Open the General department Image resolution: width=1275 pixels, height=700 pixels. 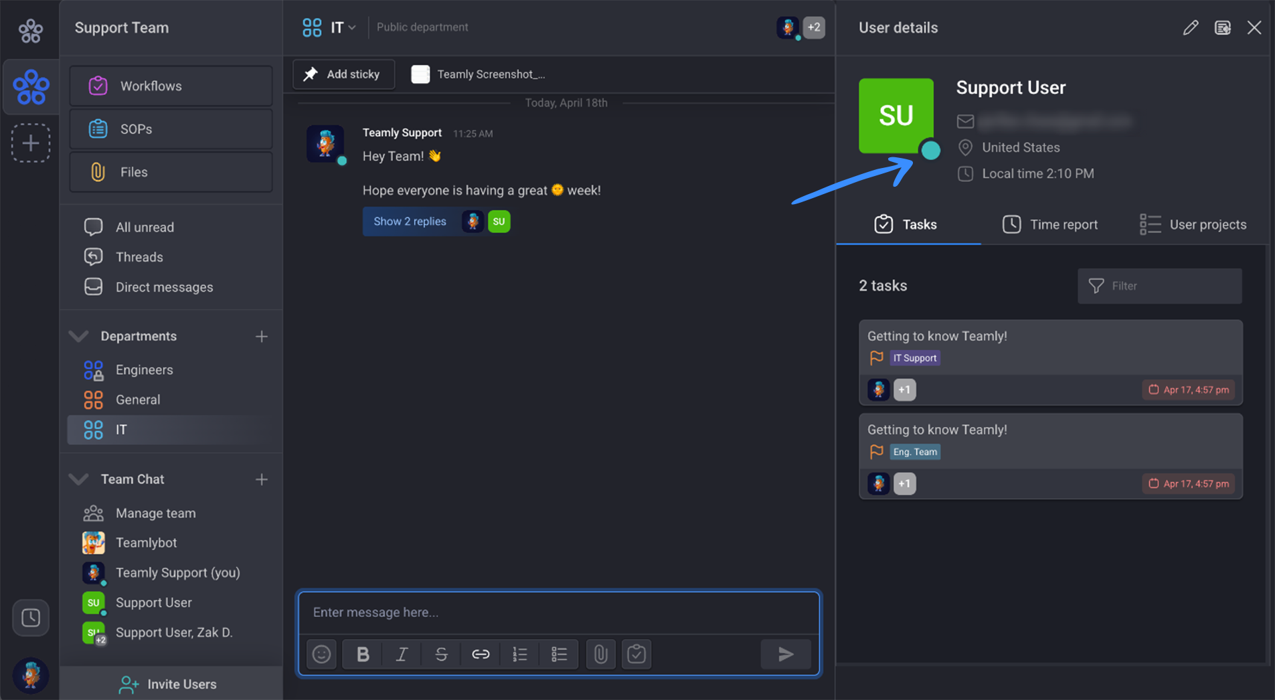137,400
